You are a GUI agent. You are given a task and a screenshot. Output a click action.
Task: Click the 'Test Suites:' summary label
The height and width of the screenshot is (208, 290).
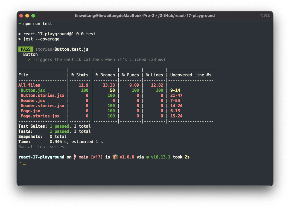[33, 126]
